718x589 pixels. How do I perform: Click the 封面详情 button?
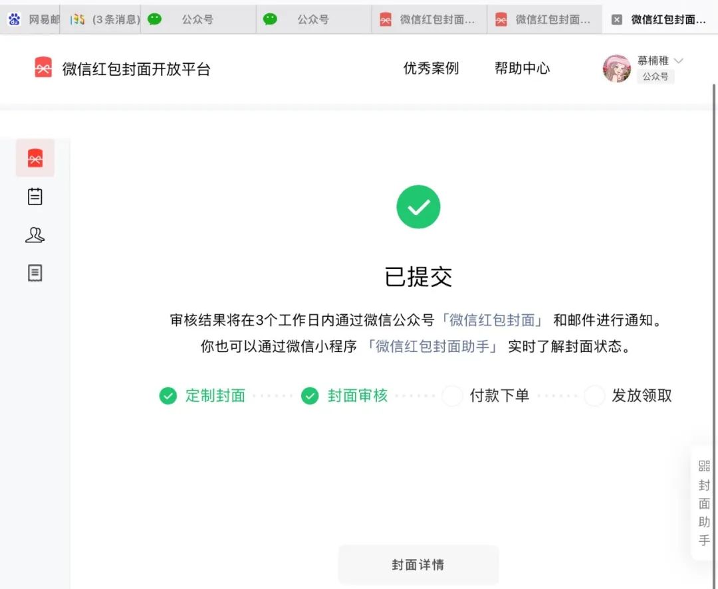tap(418, 565)
